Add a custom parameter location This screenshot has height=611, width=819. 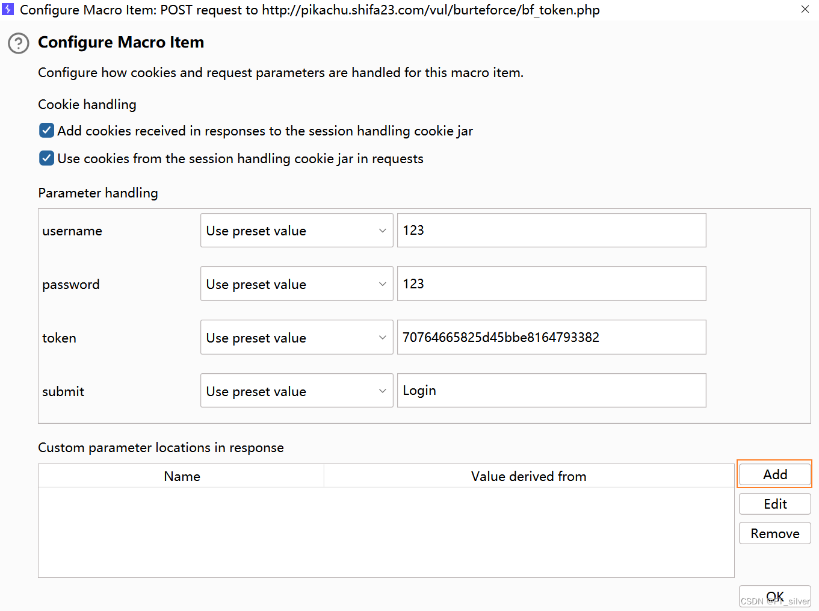click(x=774, y=474)
